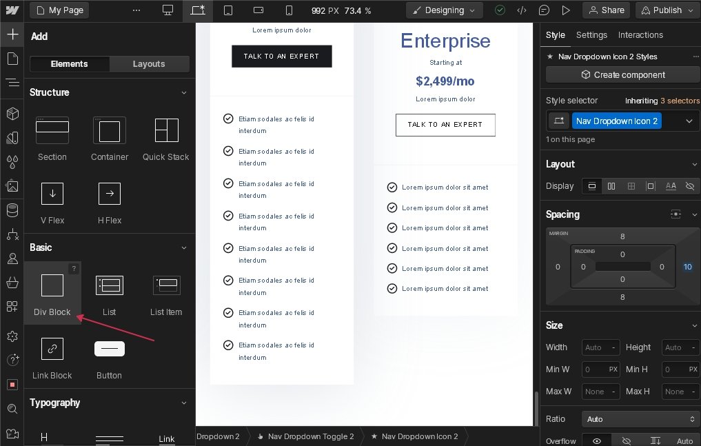This screenshot has height=446, width=701.
Task: Open the comments speech bubble icon
Action: (544, 10)
